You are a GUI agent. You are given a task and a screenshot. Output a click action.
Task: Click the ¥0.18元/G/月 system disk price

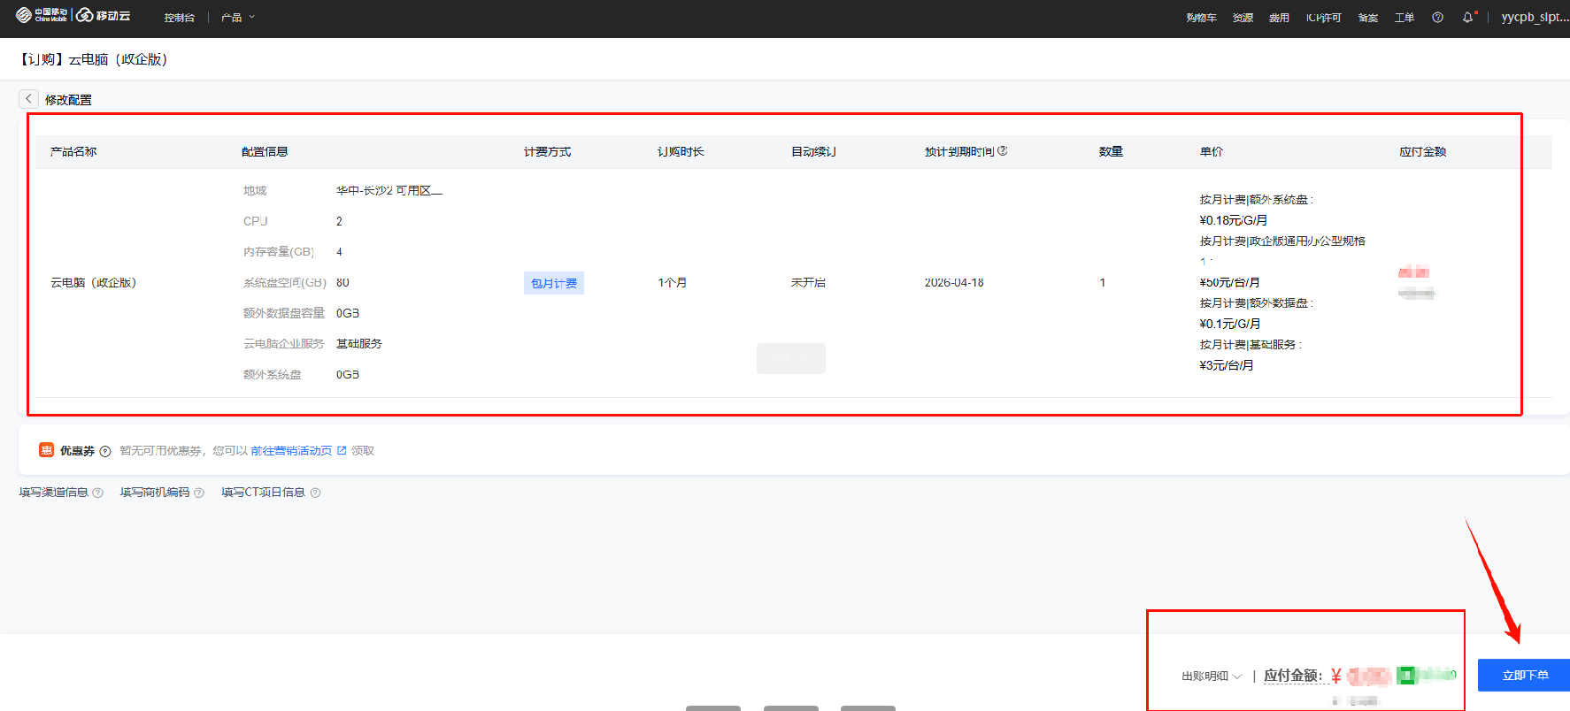point(1233,220)
